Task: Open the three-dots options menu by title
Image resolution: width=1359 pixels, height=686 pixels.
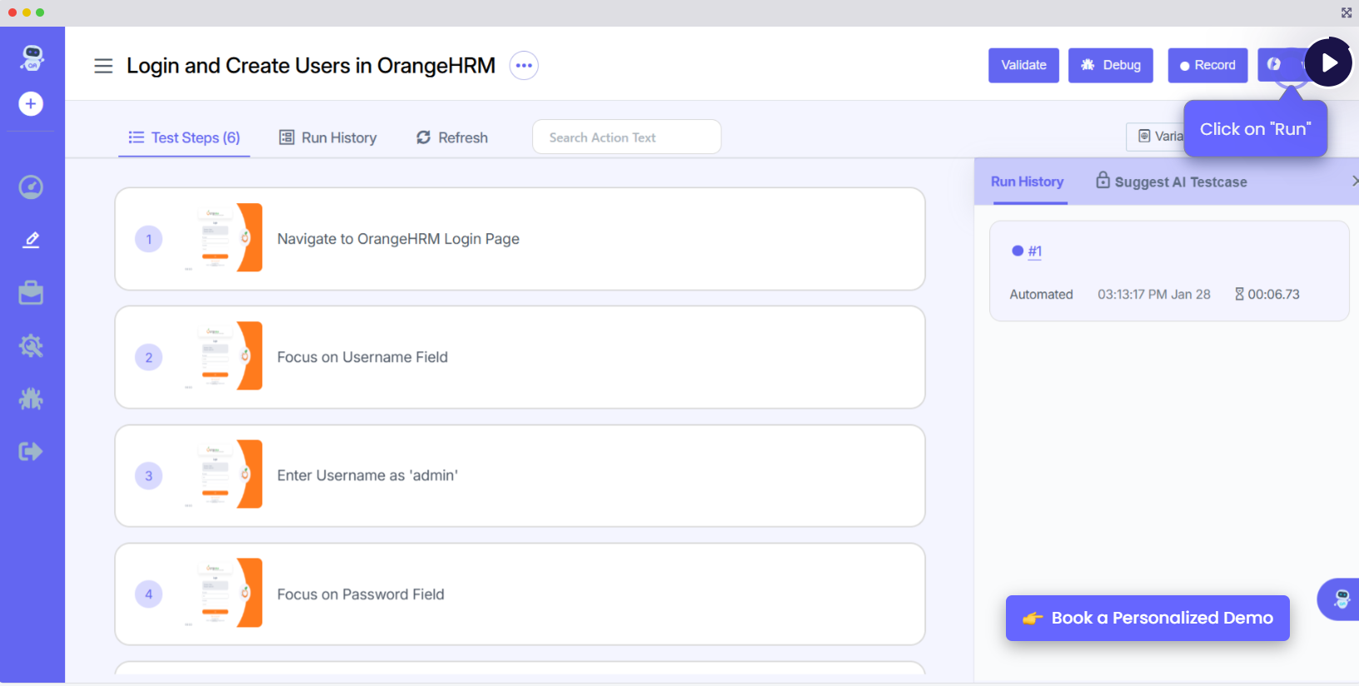Action: [x=524, y=66]
